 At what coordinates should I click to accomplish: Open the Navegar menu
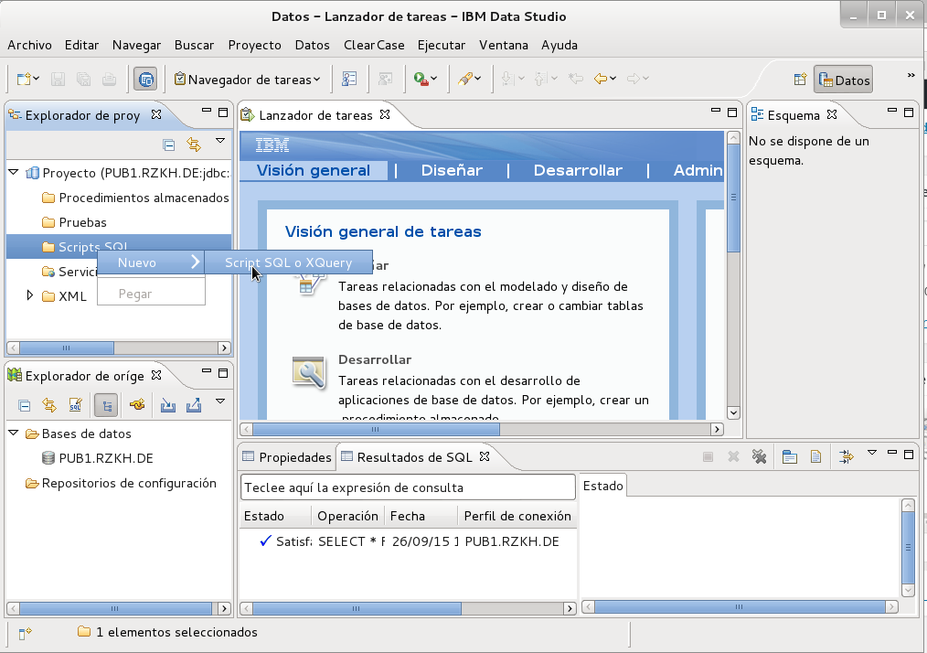pos(136,45)
